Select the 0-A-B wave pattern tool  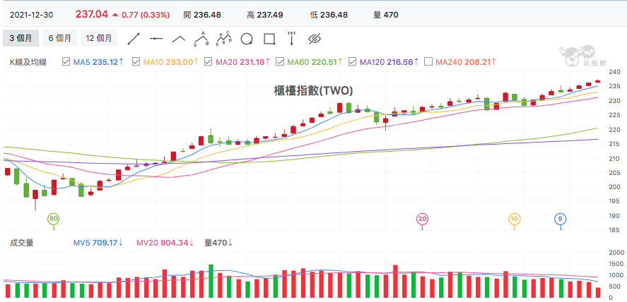point(202,39)
